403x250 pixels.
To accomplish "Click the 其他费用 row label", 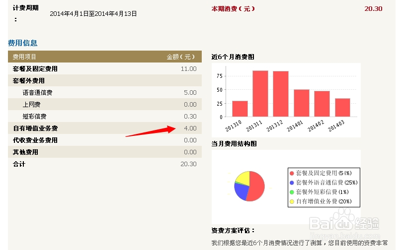I will [25, 152].
